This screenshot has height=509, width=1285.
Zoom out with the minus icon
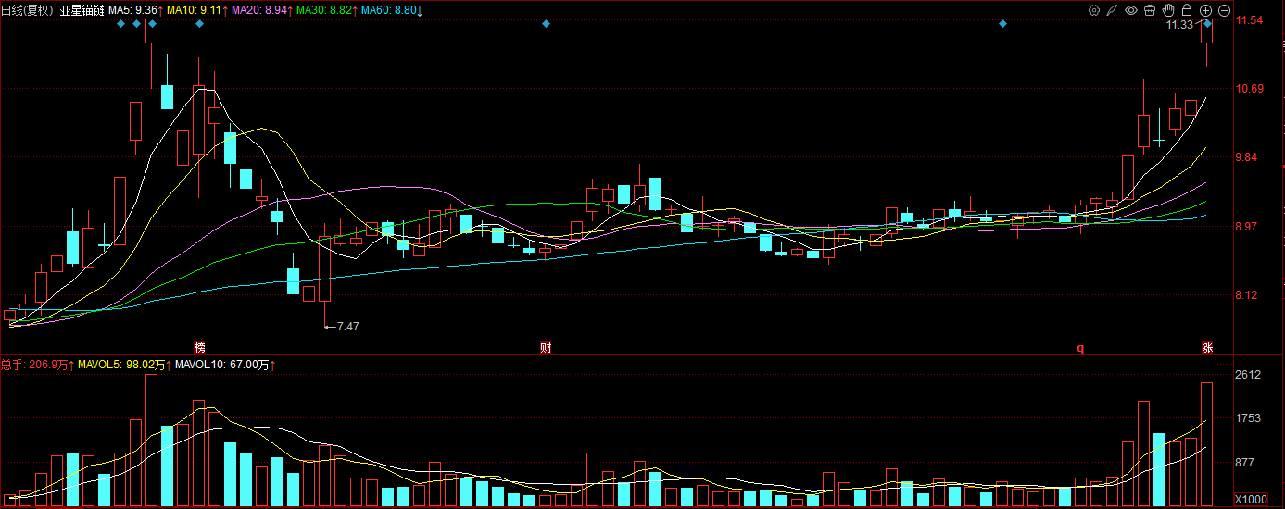1224,10
